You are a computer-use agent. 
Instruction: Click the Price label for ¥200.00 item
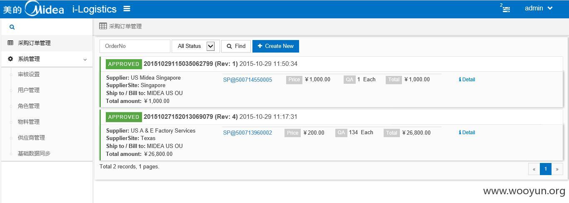(x=292, y=133)
